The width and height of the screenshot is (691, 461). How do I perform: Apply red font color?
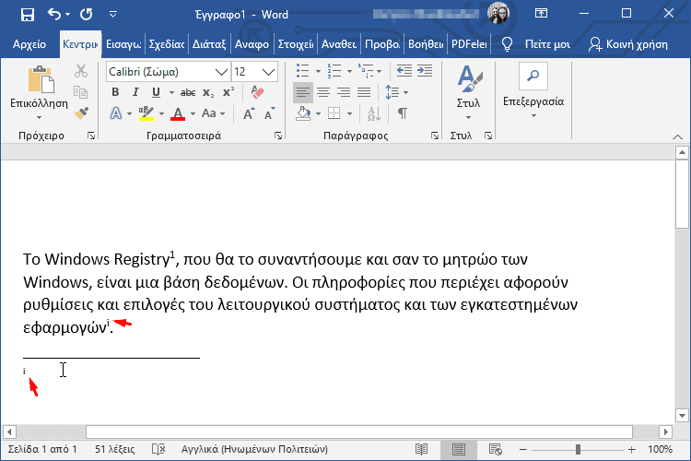pos(178,113)
